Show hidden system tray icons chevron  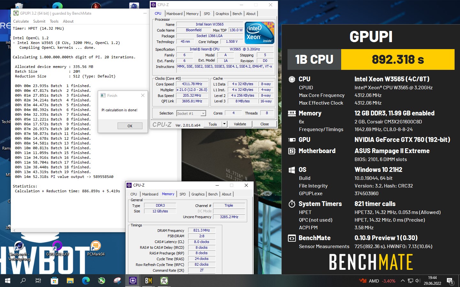pos(402,281)
